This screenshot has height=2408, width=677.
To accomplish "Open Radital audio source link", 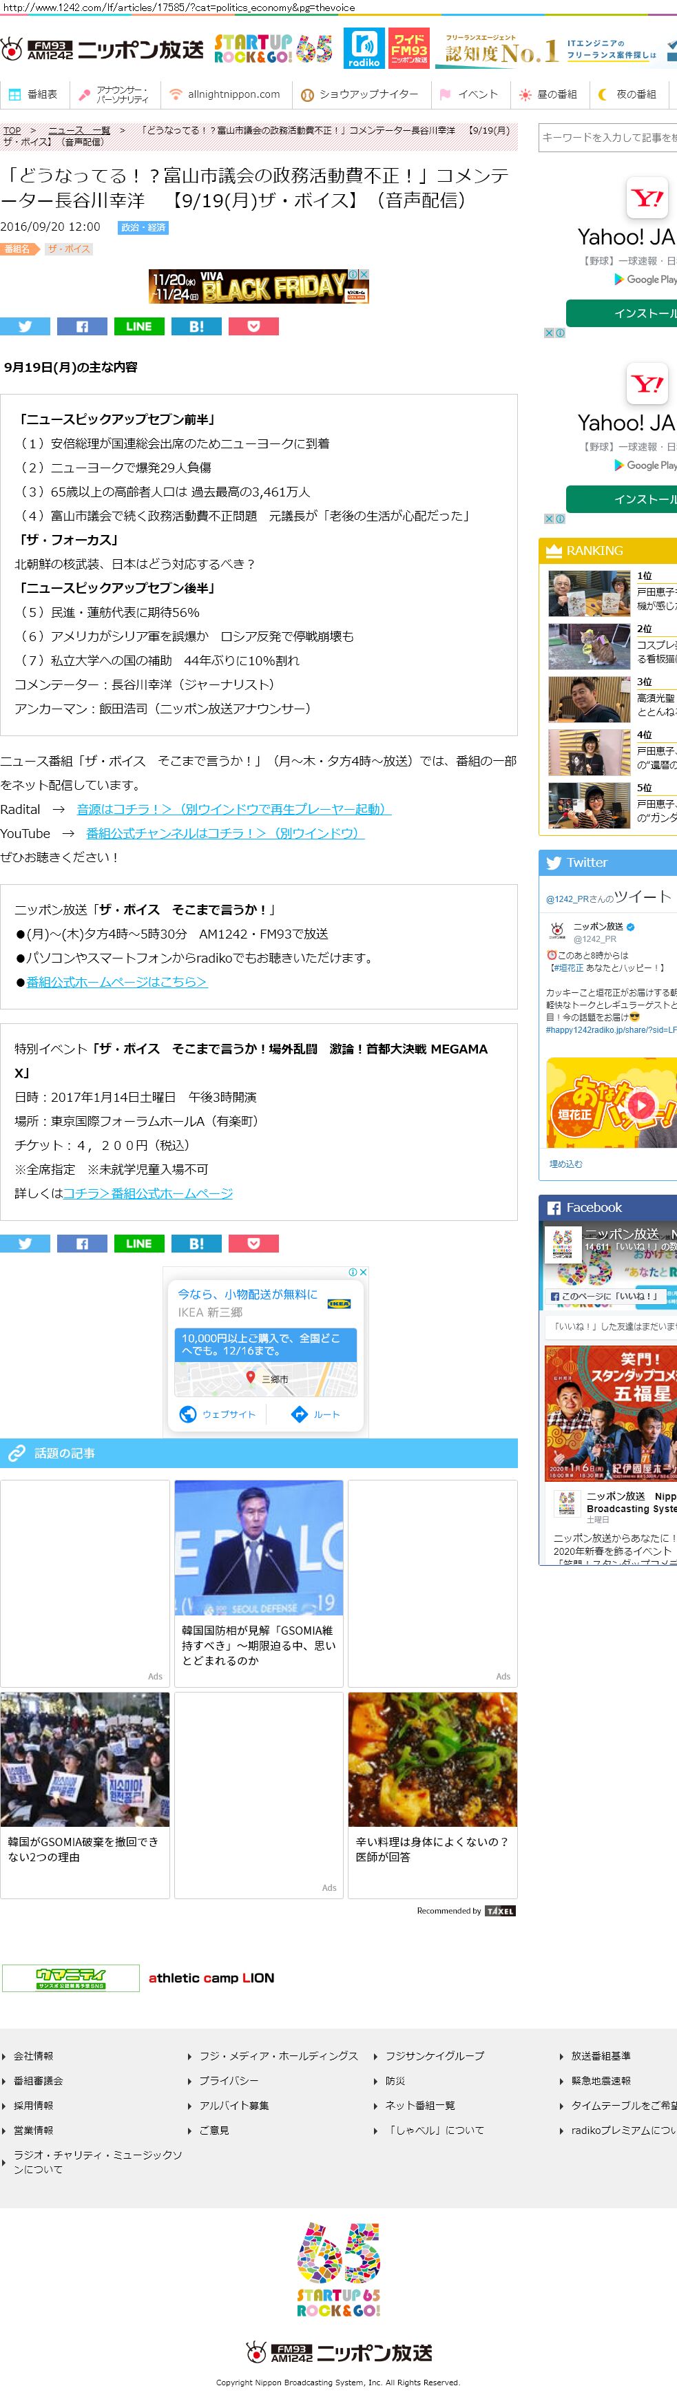I will 233,808.
